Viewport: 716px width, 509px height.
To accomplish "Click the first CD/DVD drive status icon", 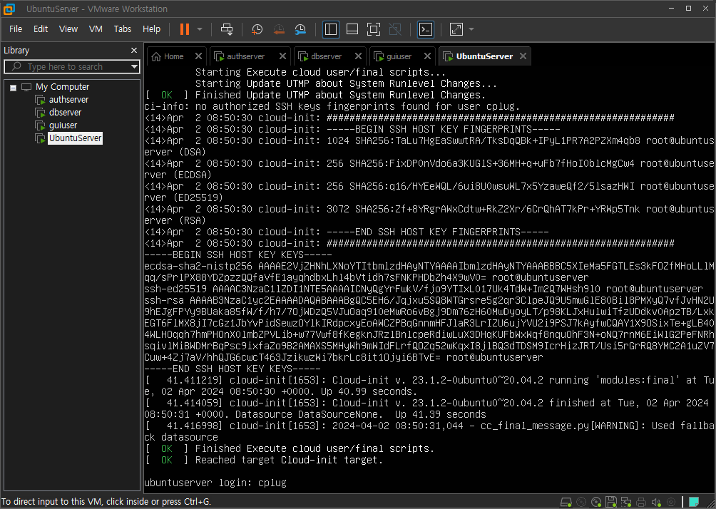I will click(x=581, y=502).
